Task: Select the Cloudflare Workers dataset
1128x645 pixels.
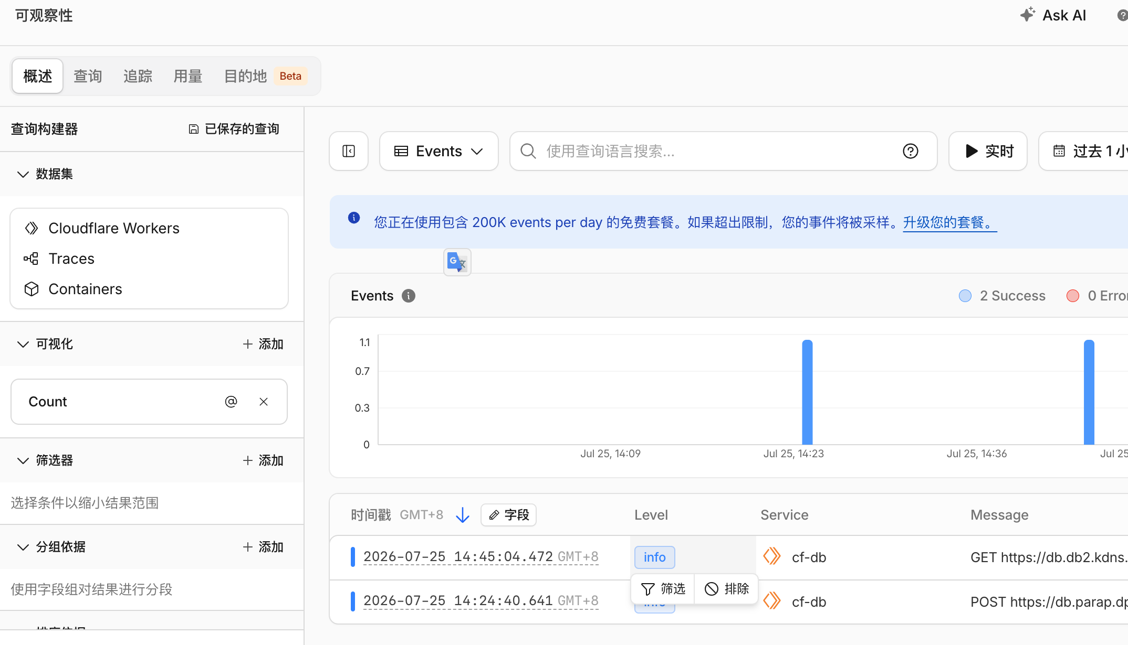Action: point(149,228)
